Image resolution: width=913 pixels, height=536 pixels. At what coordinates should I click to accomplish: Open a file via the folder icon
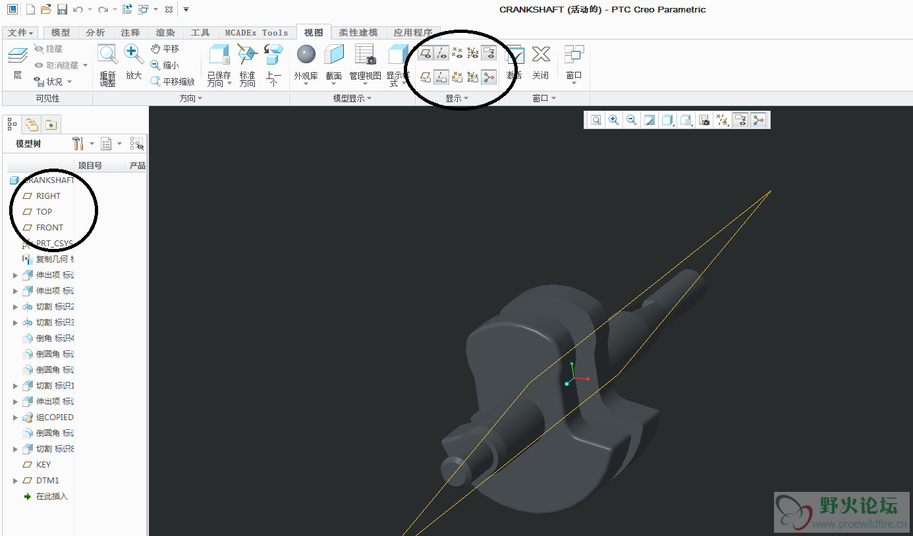[x=45, y=9]
